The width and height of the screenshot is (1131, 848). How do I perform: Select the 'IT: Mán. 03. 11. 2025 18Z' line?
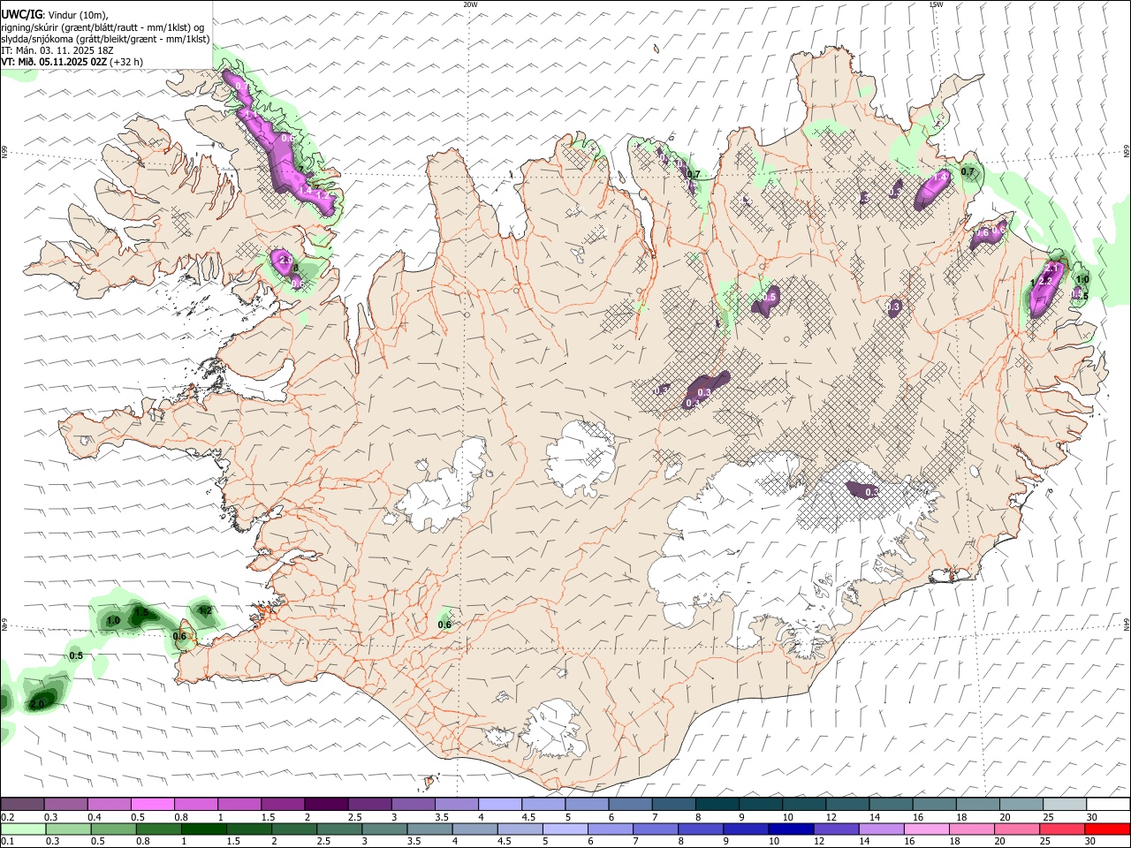[x=58, y=50]
